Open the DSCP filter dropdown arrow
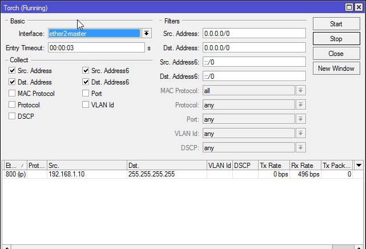 tap(301, 147)
